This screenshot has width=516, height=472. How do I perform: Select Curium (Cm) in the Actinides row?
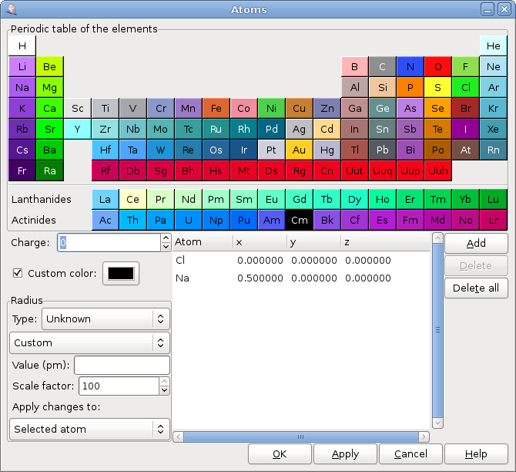(299, 221)
